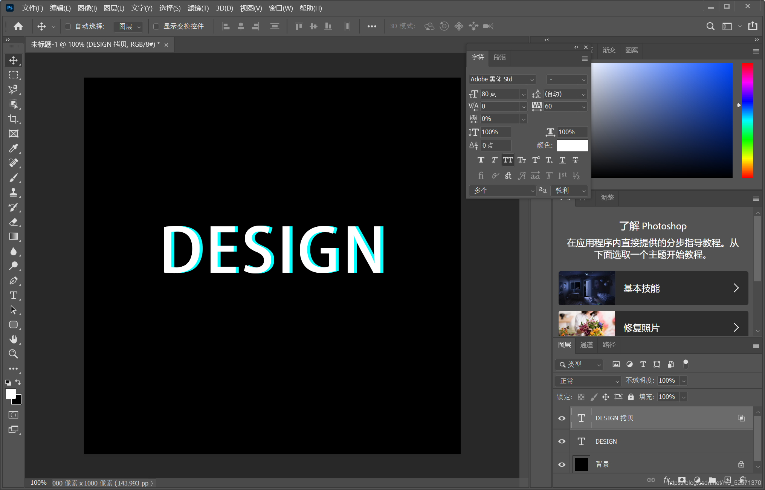Hide the 背景 layer
The image size is (765, 490).
click(562, 465)
